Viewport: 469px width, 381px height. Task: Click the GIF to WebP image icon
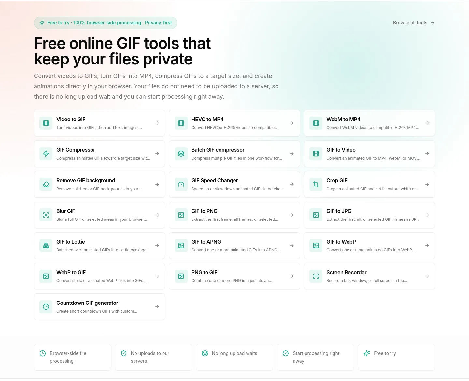(316, 246)
